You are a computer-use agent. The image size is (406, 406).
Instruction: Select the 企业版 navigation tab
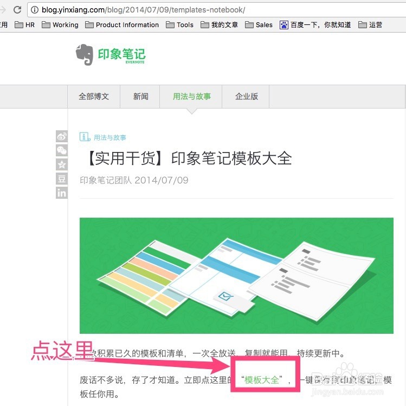[247, 97]
